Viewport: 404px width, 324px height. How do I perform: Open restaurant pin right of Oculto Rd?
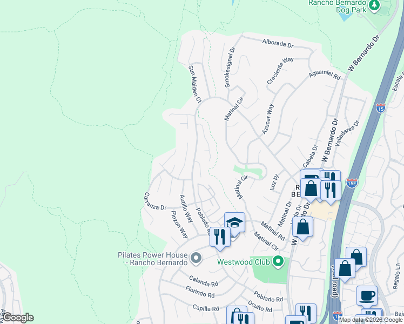pyautogui.click(x=306, y=313)
